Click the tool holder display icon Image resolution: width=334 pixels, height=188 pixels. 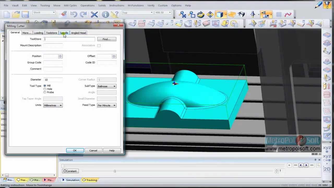[x=253, y=15]
